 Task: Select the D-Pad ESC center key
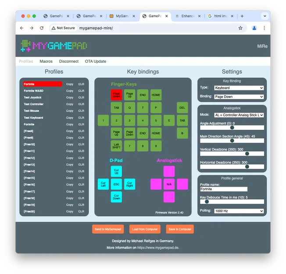pos(116,184)
